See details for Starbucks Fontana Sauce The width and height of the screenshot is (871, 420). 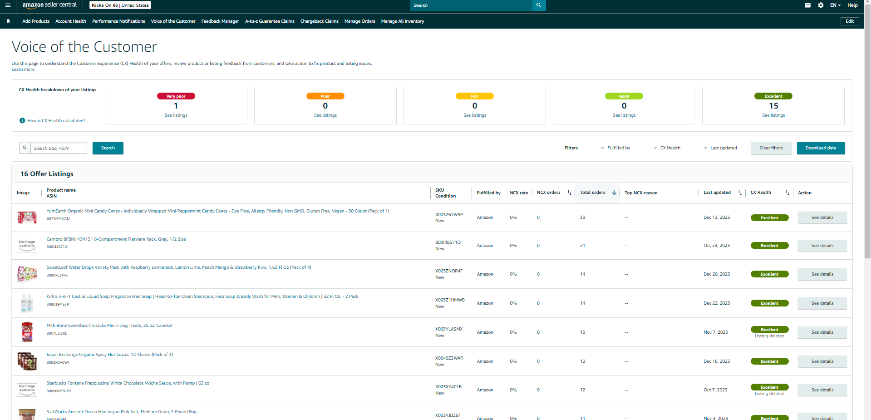point(822,390)
